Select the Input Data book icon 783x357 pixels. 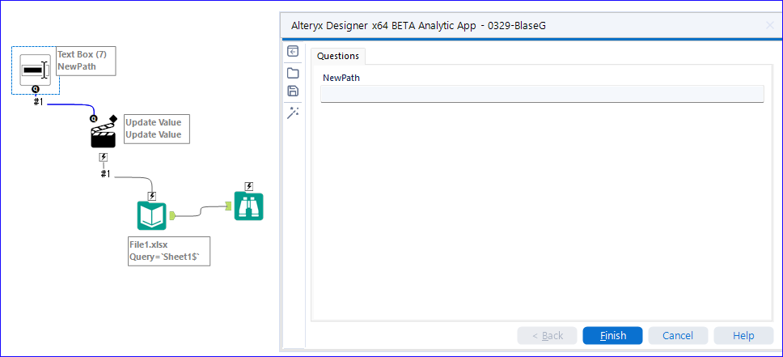(152, 215)
